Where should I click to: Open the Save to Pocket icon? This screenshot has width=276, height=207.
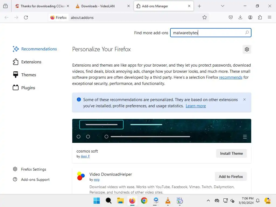tap(231, 17)
